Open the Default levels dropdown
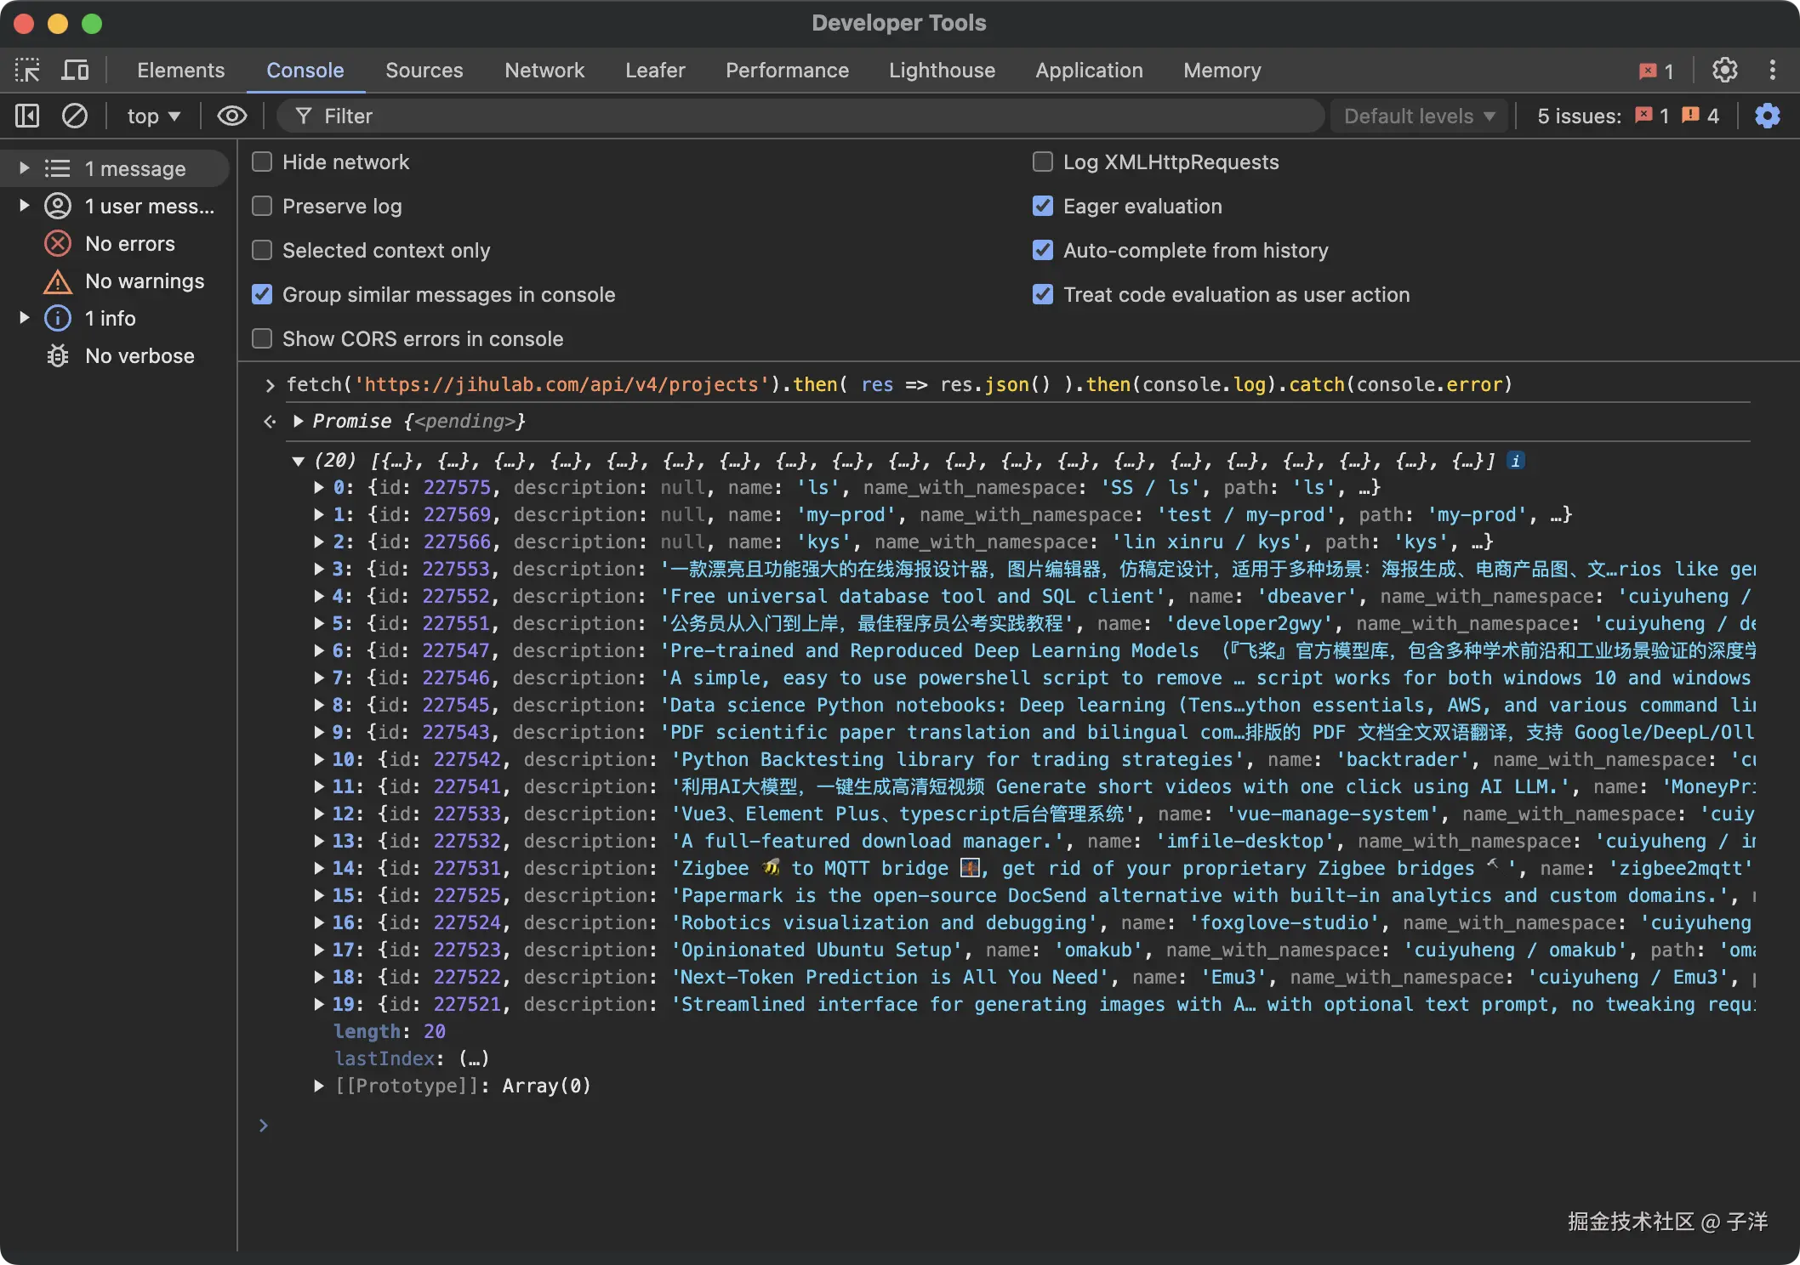 [1418, 116]
